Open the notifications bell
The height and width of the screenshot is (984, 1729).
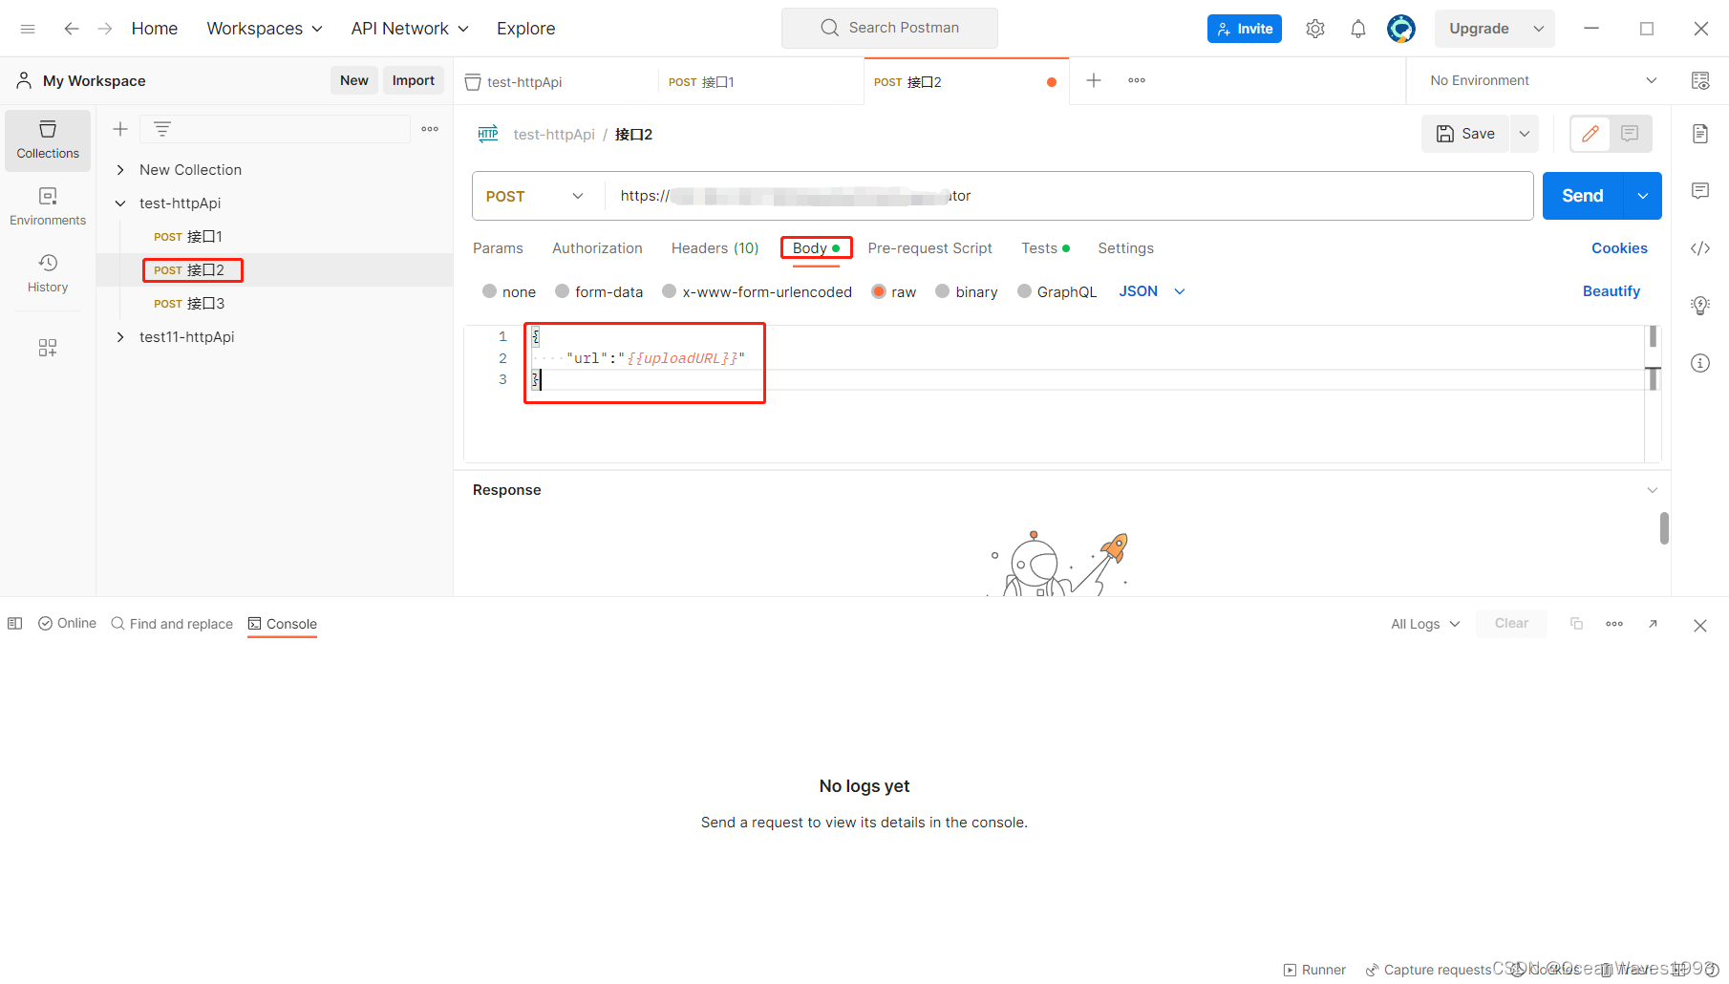(x=1358, y=29)
